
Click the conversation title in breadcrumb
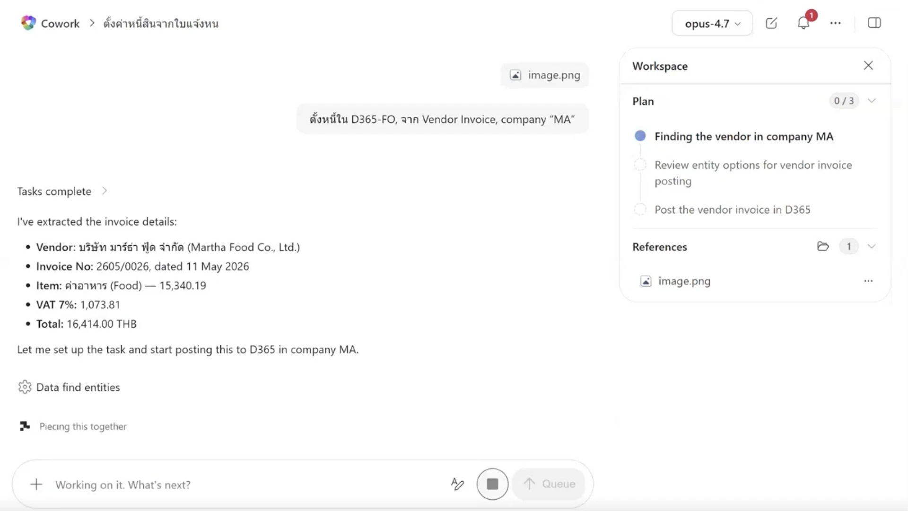coord(161,24)
